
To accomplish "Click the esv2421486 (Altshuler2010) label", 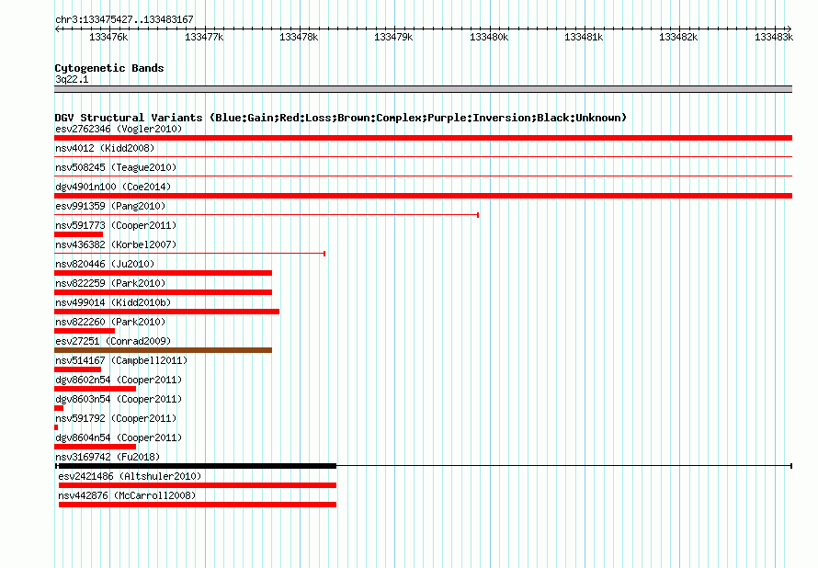I will [130, 476].
